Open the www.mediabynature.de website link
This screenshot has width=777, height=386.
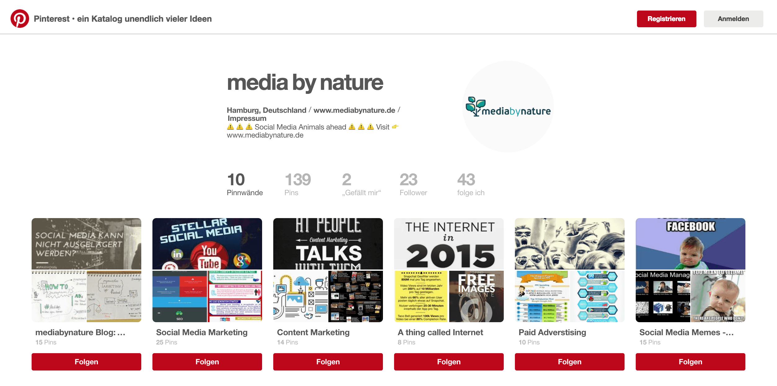(x=354, y=110)
